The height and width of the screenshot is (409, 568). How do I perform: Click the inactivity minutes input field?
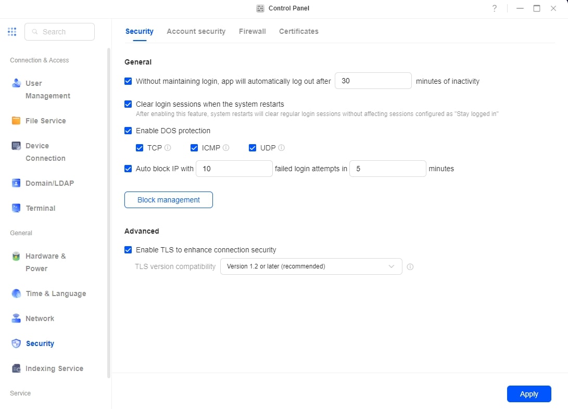(373, 81)
